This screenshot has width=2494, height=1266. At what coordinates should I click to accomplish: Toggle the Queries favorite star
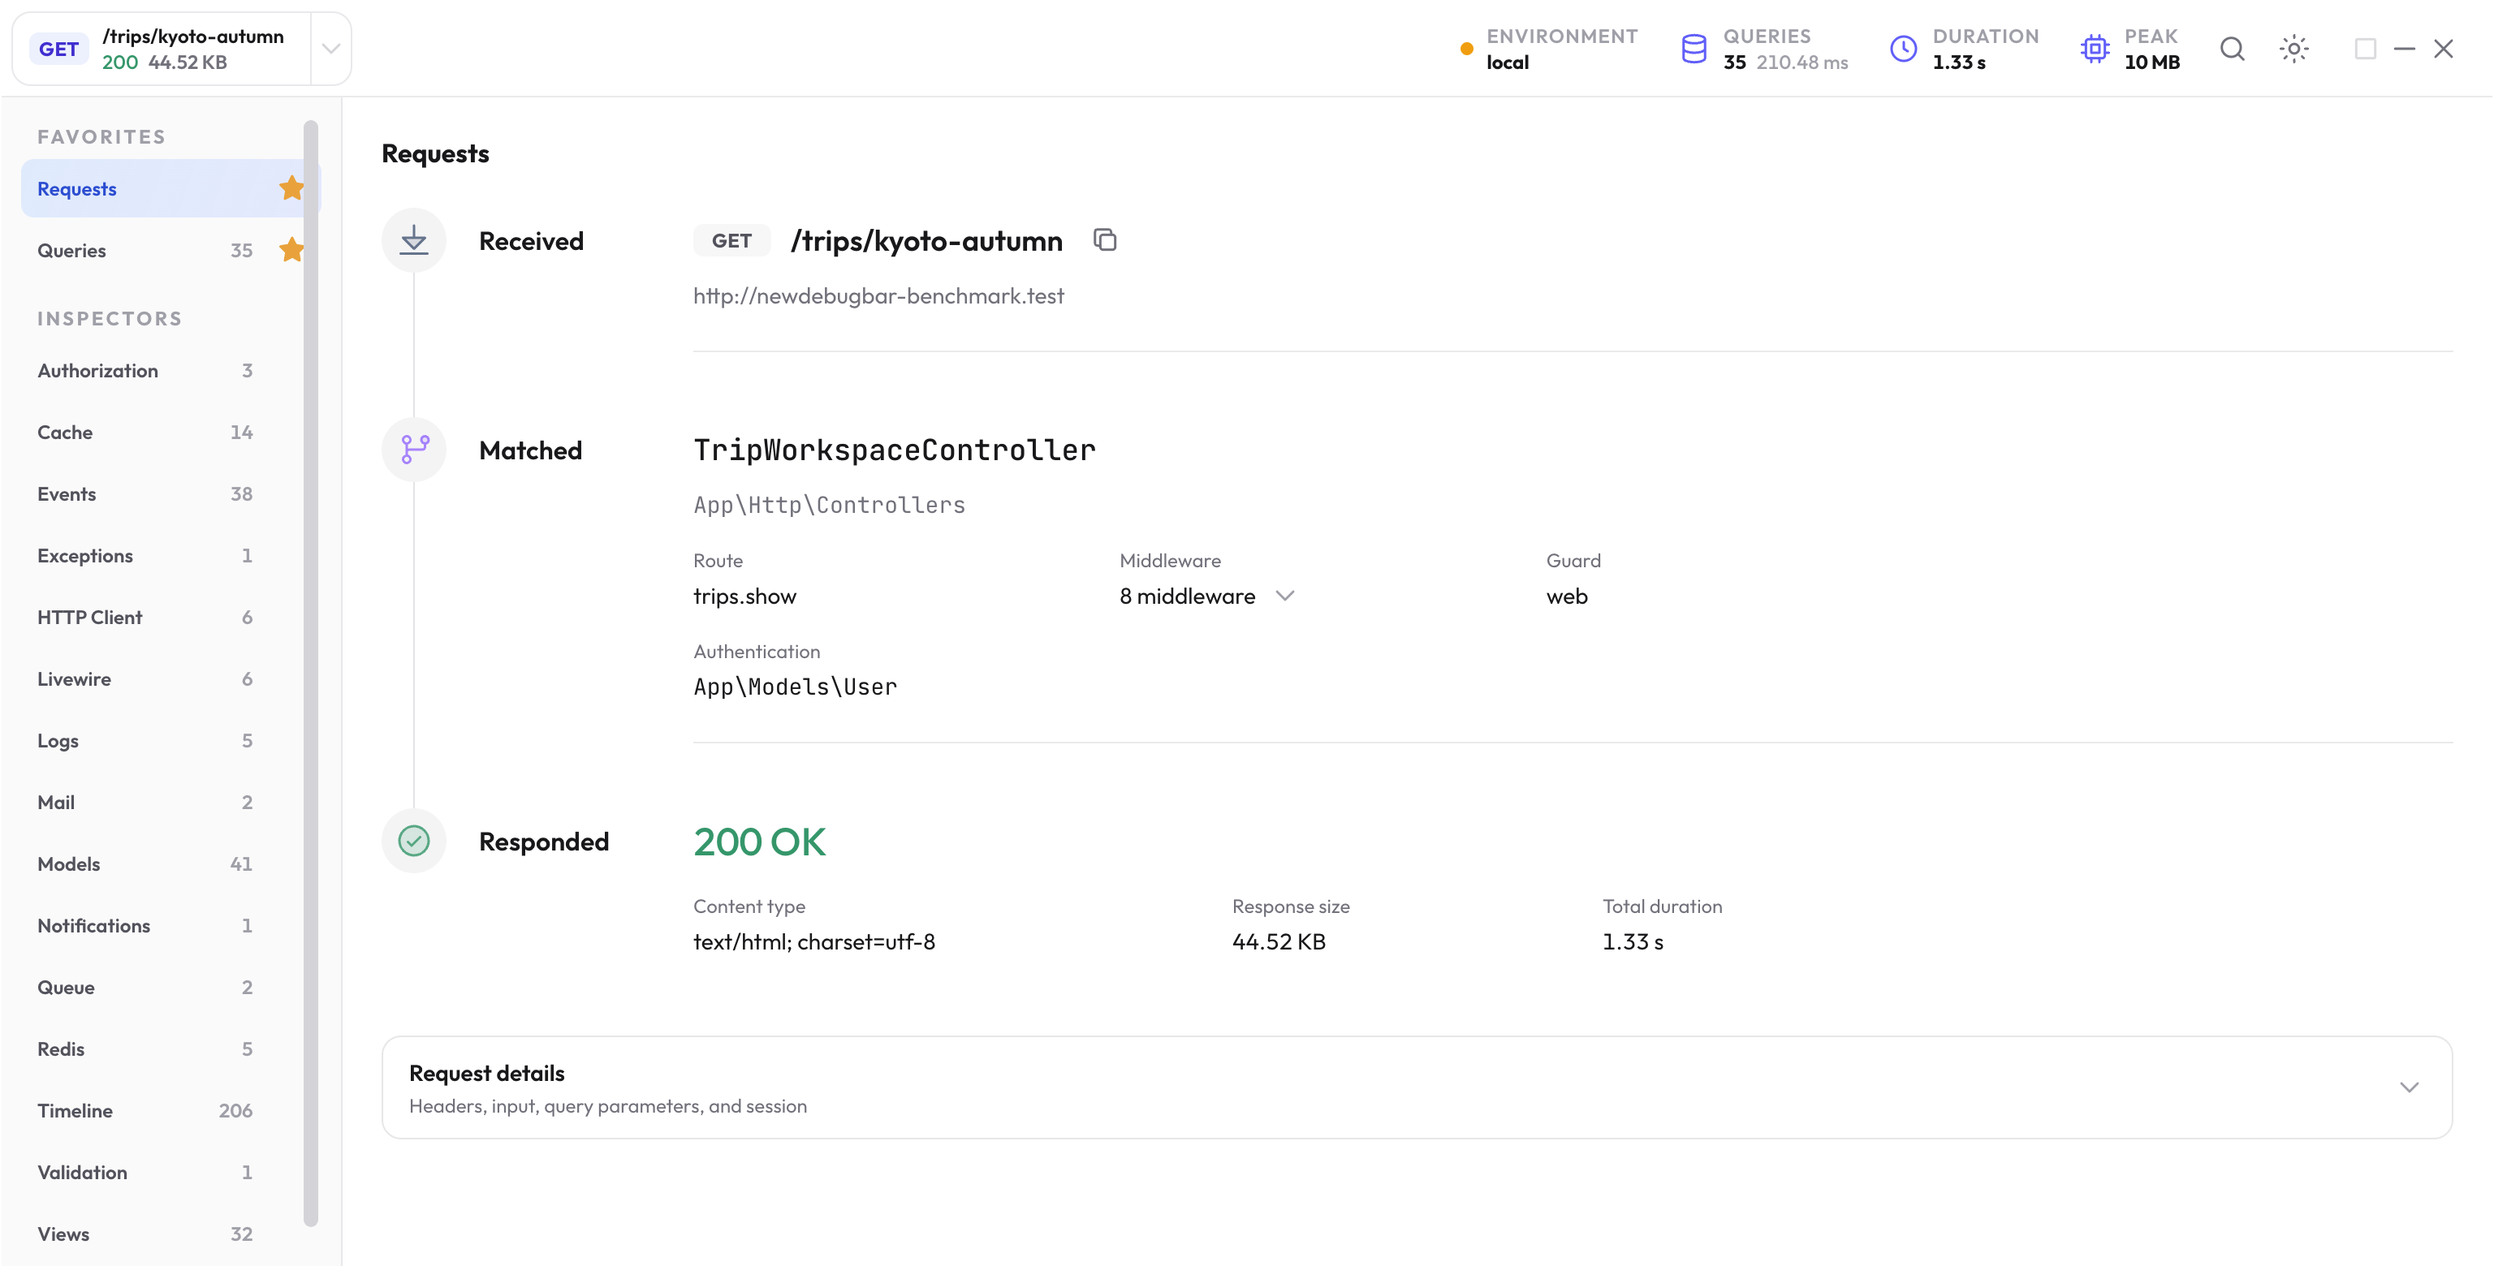click(291, 250)
